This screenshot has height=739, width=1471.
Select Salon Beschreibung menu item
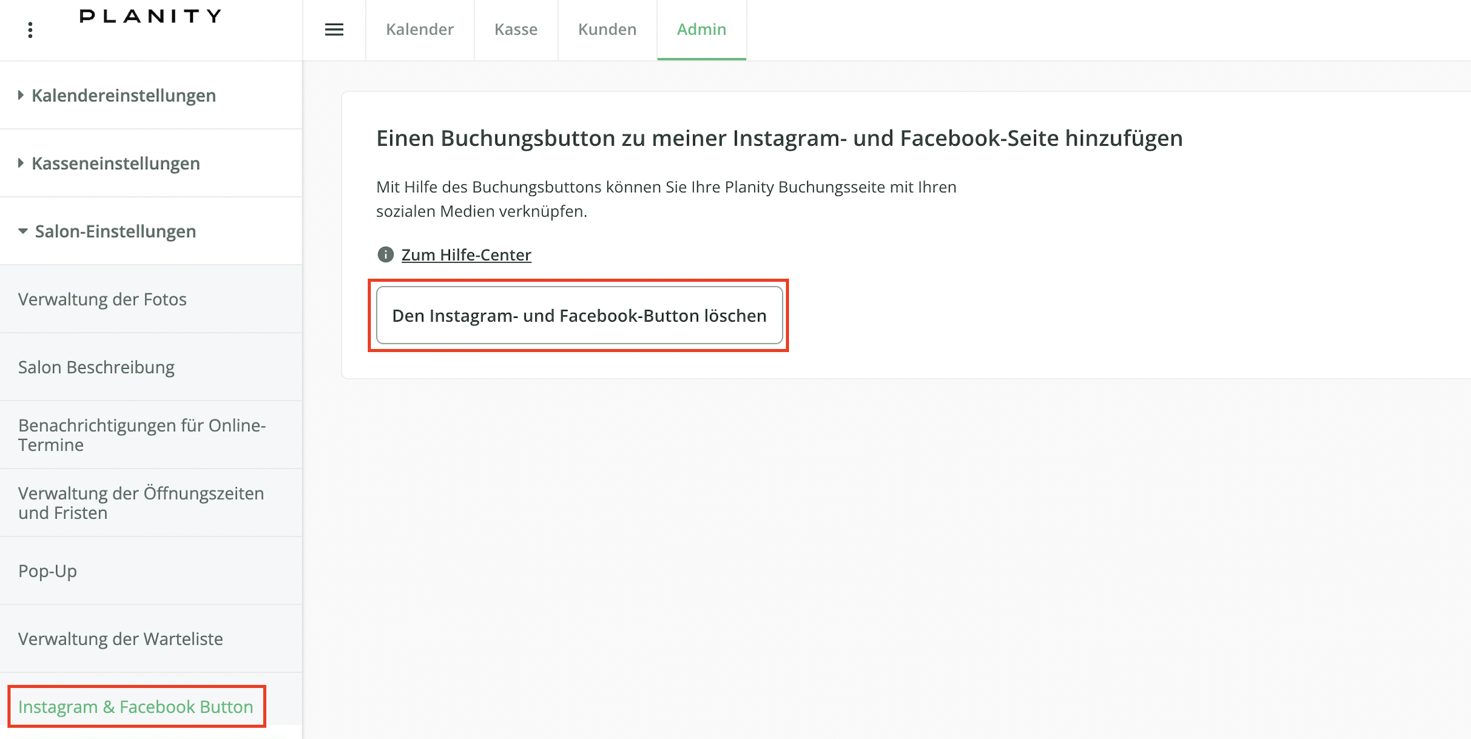[x=96, y=367]
